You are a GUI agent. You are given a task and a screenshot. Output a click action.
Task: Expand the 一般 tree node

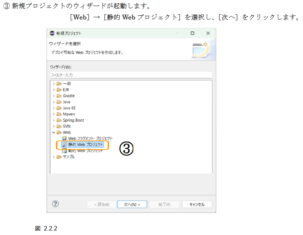pos(54,84)
